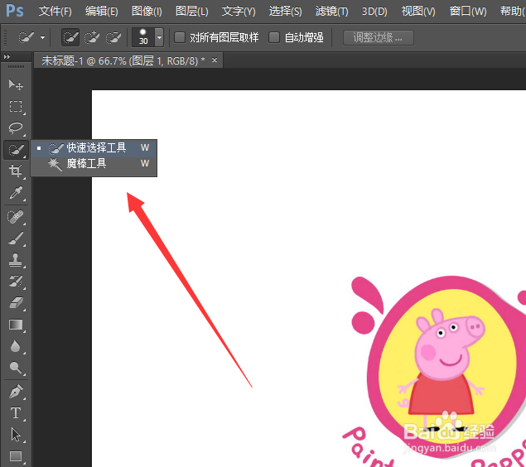Choose New Selection mode in options bar

70,37
